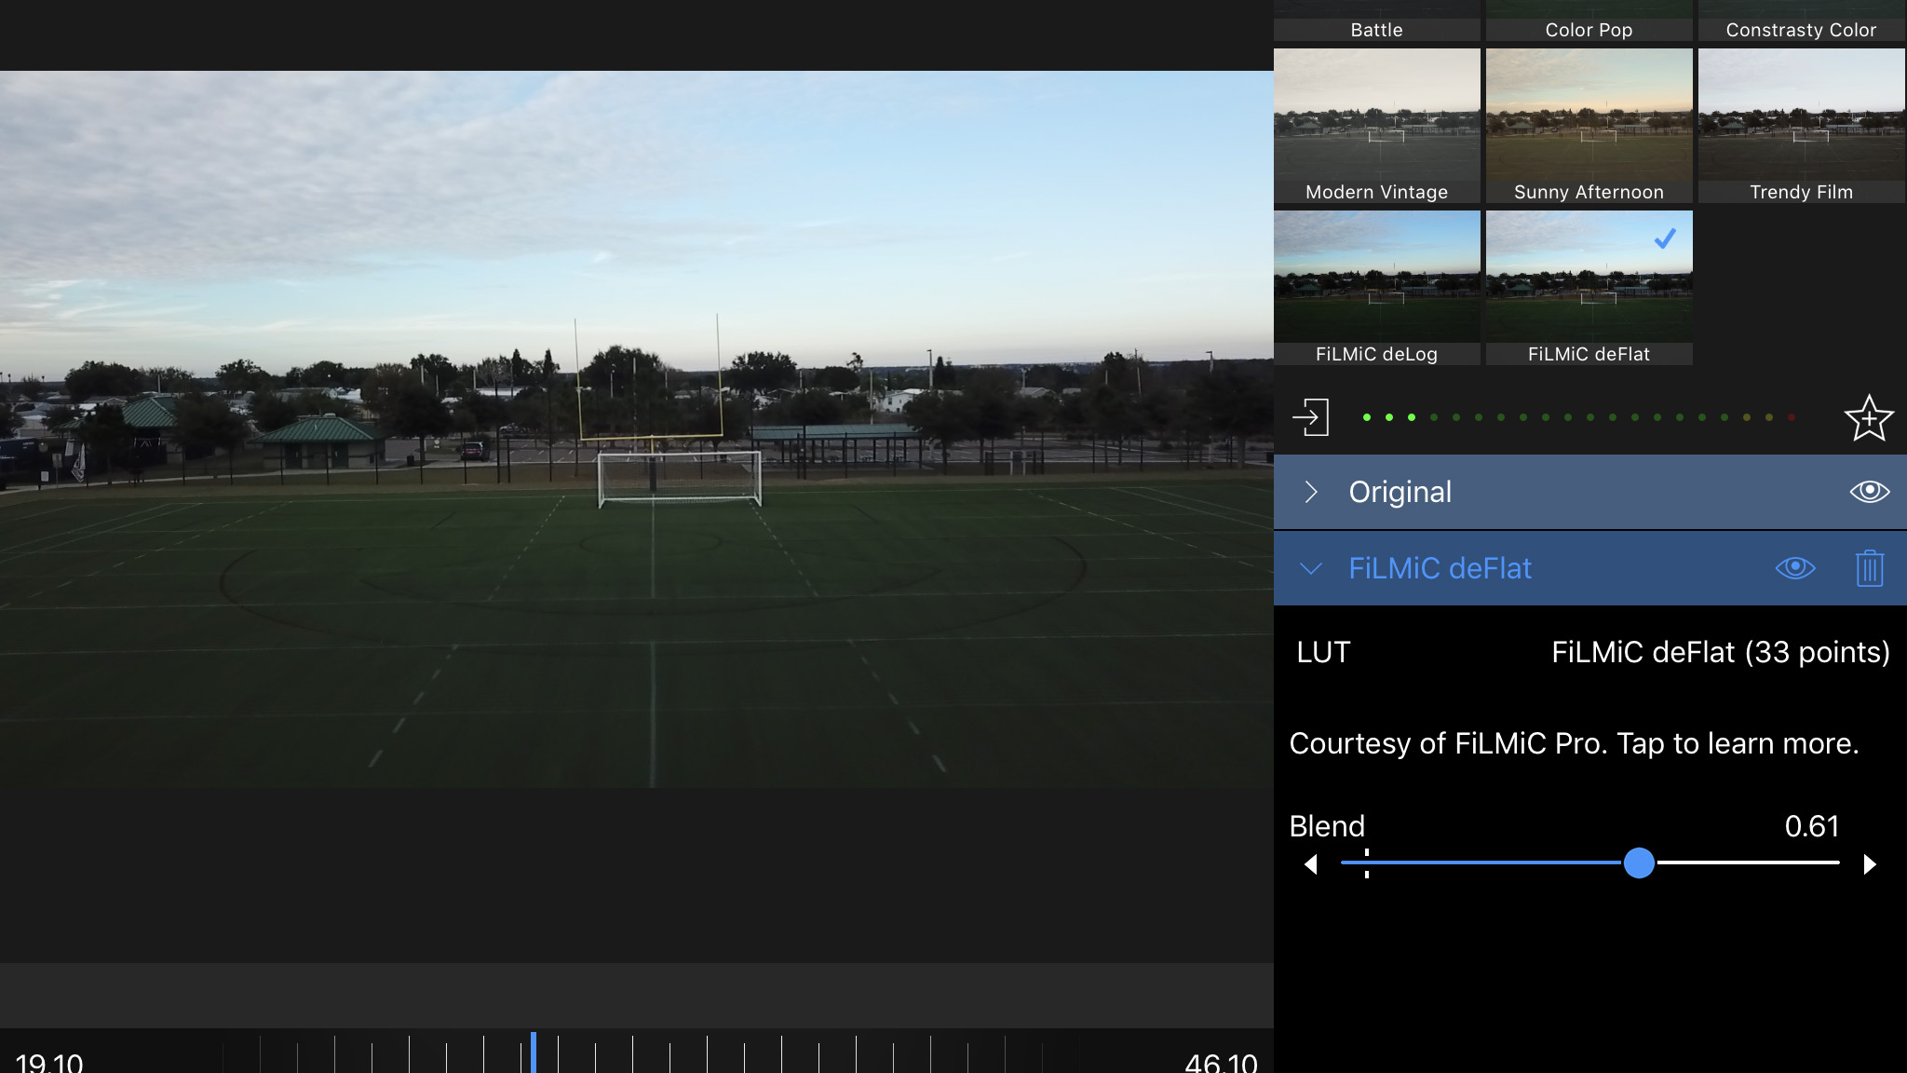Click the add-to-favorites star icon
This screenshot has width=1907, height=1073.
[x=1868, y=418]
